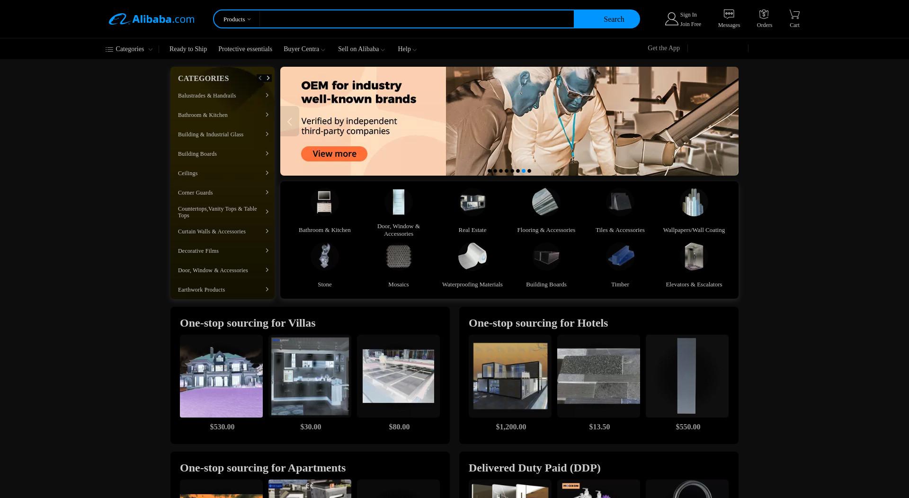Select the Real Estate category icon
This screenshot has width=909, height=498.
[x=472, y=202]
